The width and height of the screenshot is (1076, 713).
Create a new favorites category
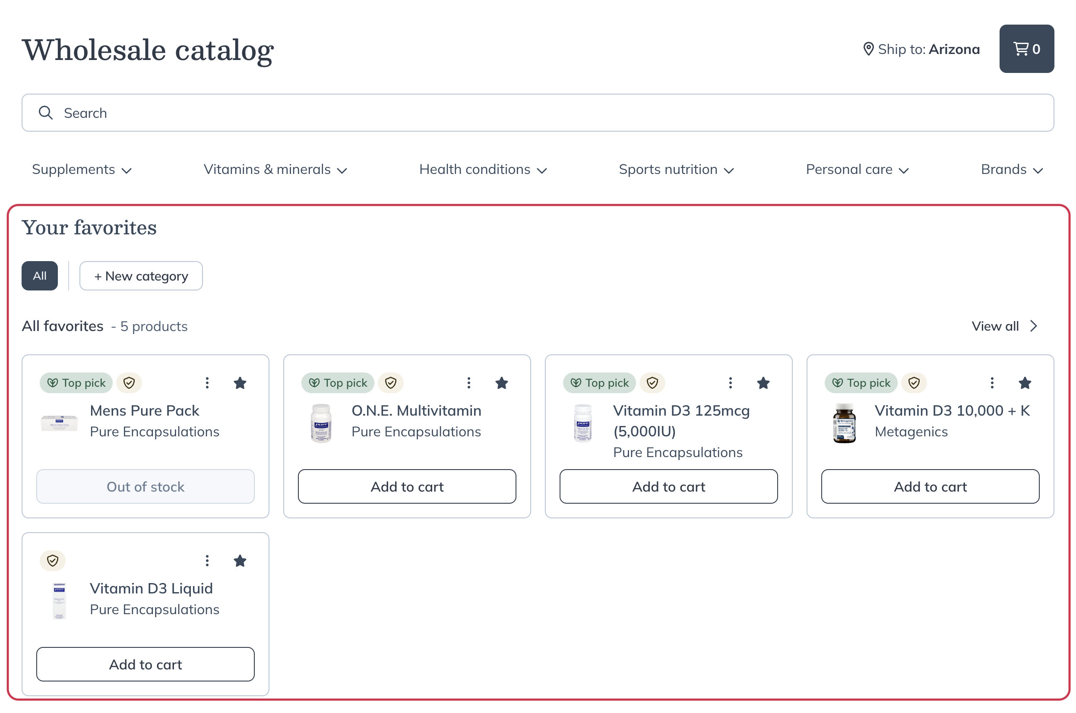pos(141,275)
